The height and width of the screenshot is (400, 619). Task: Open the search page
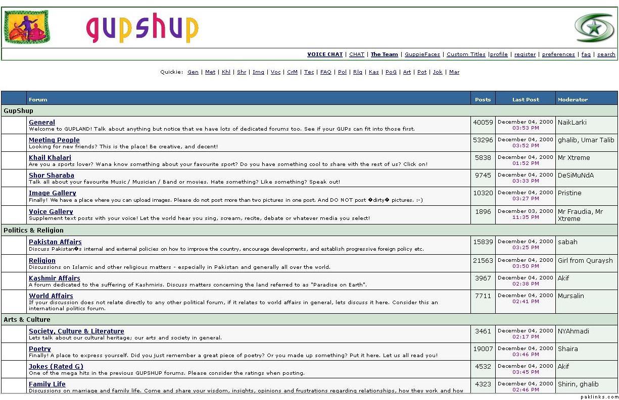606,54
